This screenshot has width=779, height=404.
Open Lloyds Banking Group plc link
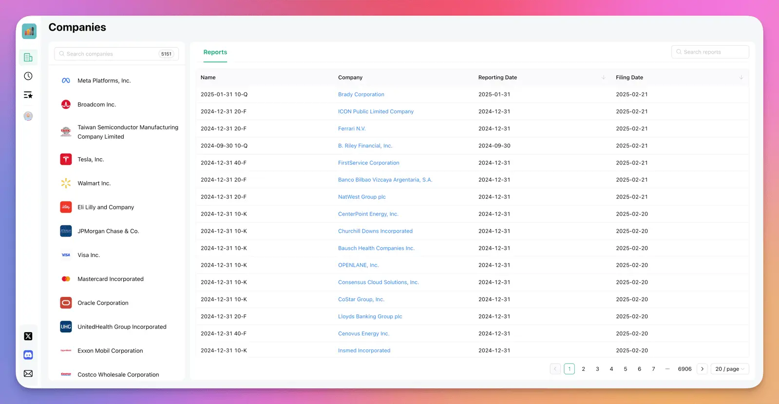370,316
